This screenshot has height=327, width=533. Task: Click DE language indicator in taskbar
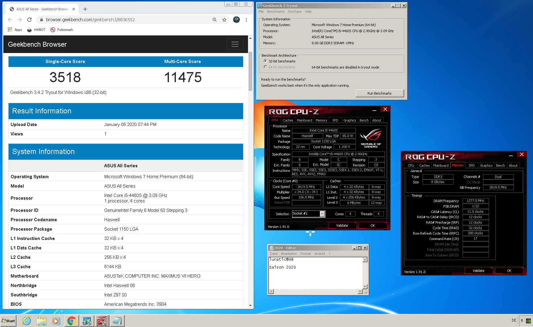(x=514, y=320)
